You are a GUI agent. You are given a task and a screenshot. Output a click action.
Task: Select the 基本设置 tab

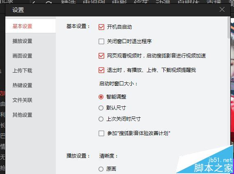point(30,26)
